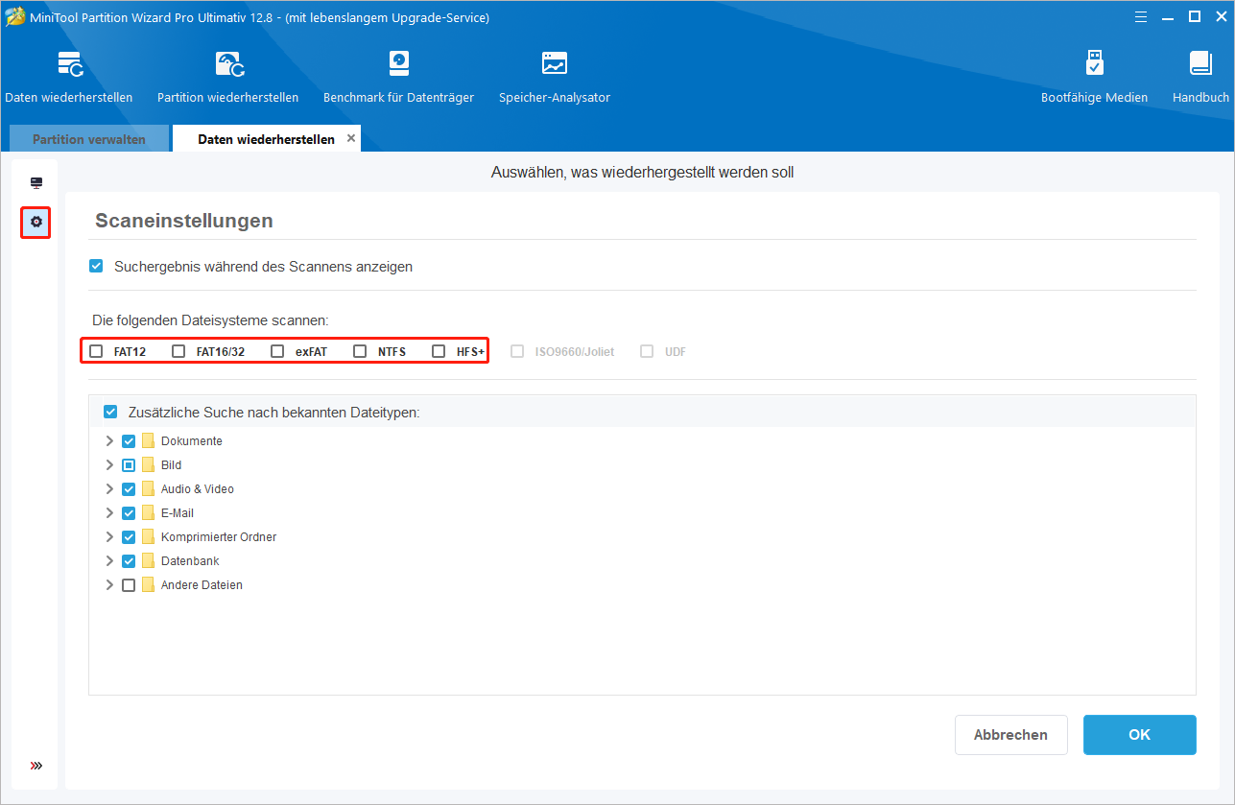The image size is (1235, 805).
Task: Switch to Partition verwalten tab
Action: pyautogui.click(x=89, y=139)
